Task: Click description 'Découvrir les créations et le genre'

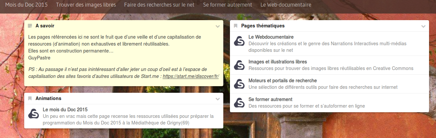Action: click(327, 47)
